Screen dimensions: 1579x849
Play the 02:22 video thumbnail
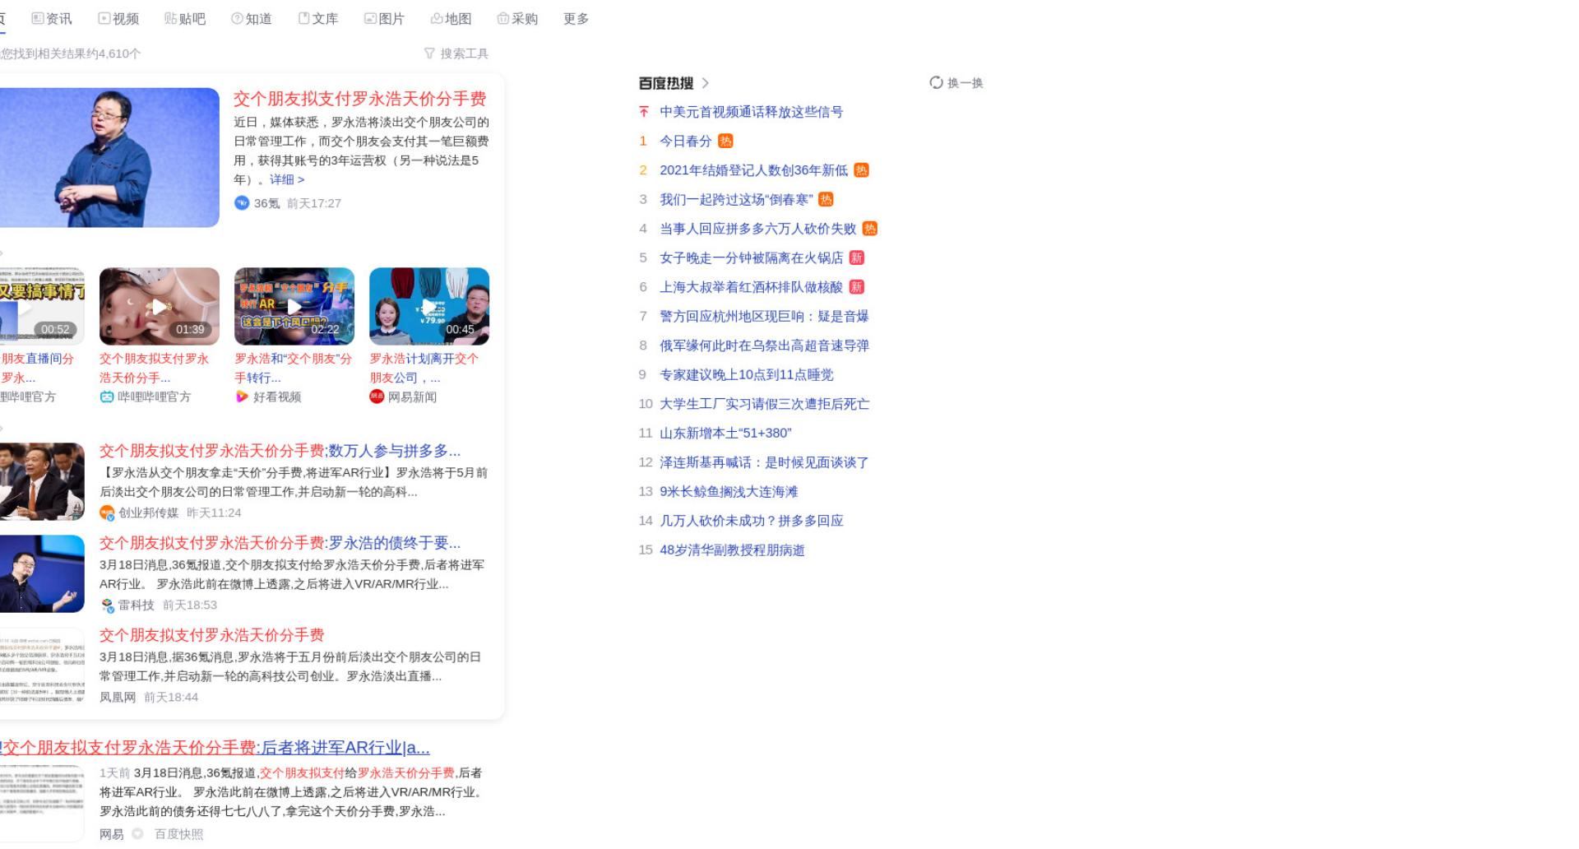click(x=294, y=306)
